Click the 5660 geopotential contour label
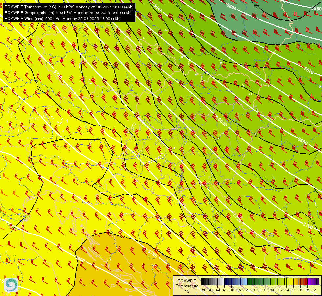This screenshot has height=296, width=322. (303, 141)
